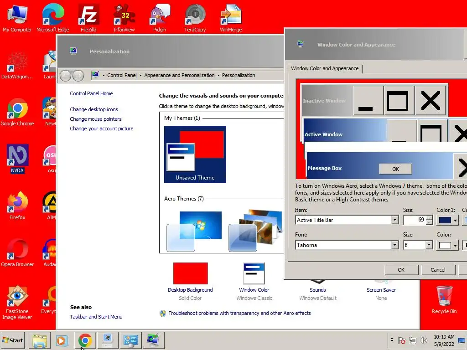Open My Computer desktop icon

[17, 18]
